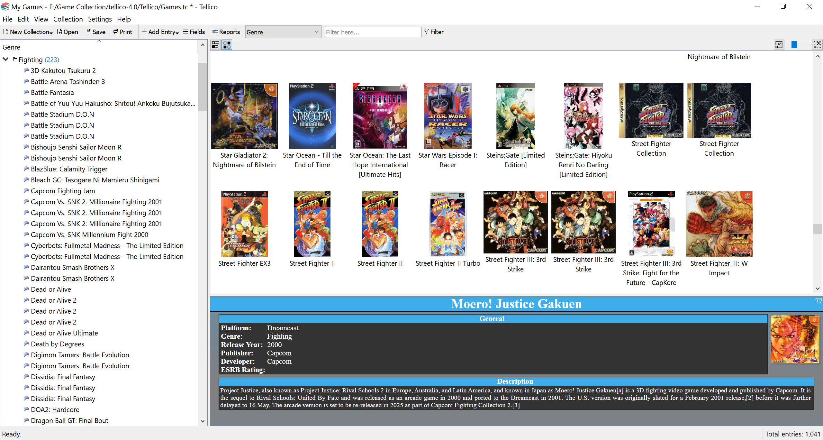This screenshot has width=823, height=440.
Task: Select Dead or Alive Ultimate entry
Action: coord(64,333)
